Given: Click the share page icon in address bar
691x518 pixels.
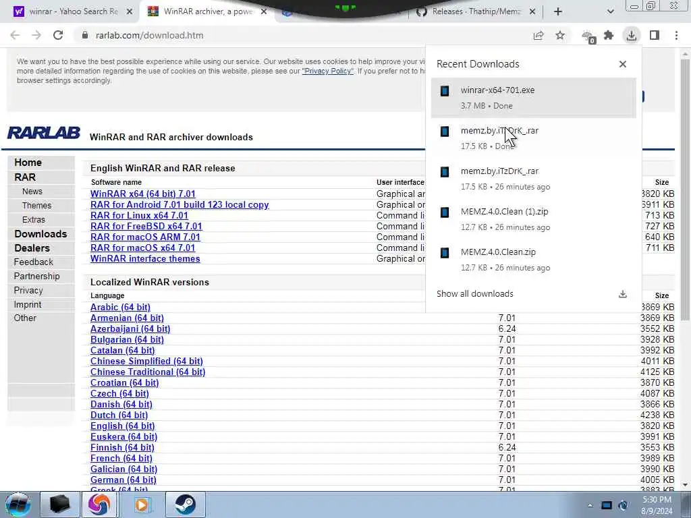Looking at the screenshot, I should [538, 35].
